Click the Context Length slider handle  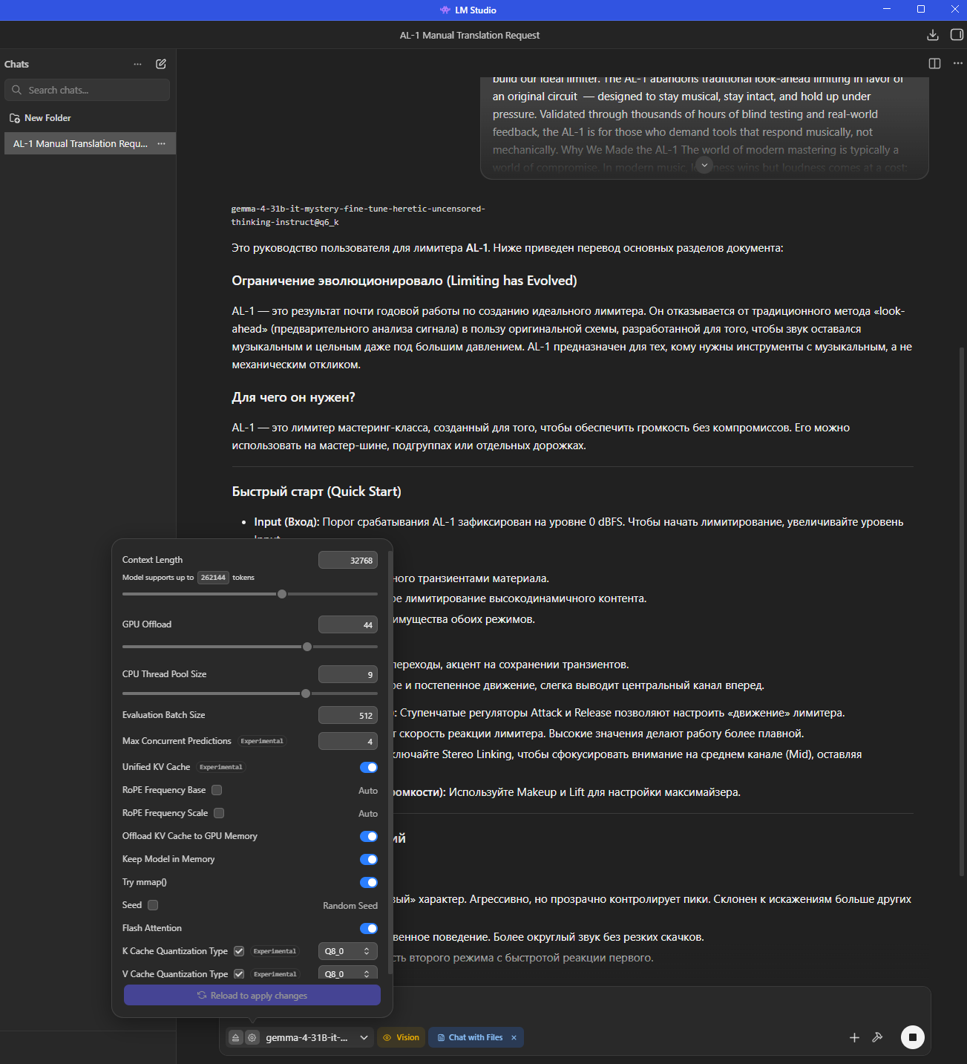282,594
